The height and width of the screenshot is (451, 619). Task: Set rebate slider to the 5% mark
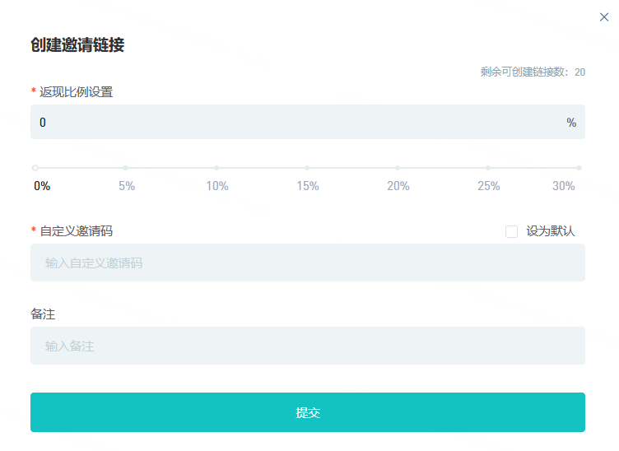coord(126,168)
